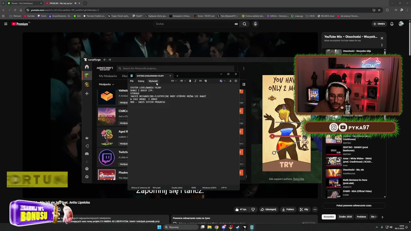This screenshot has width=411, height=231.
Task: Show next filter chips with the arrow
Action: pos(382,217)
